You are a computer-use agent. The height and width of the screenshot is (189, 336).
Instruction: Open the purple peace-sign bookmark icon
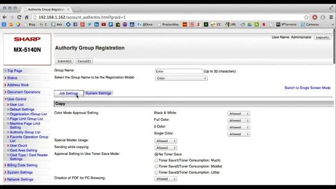tap(125, 25)
